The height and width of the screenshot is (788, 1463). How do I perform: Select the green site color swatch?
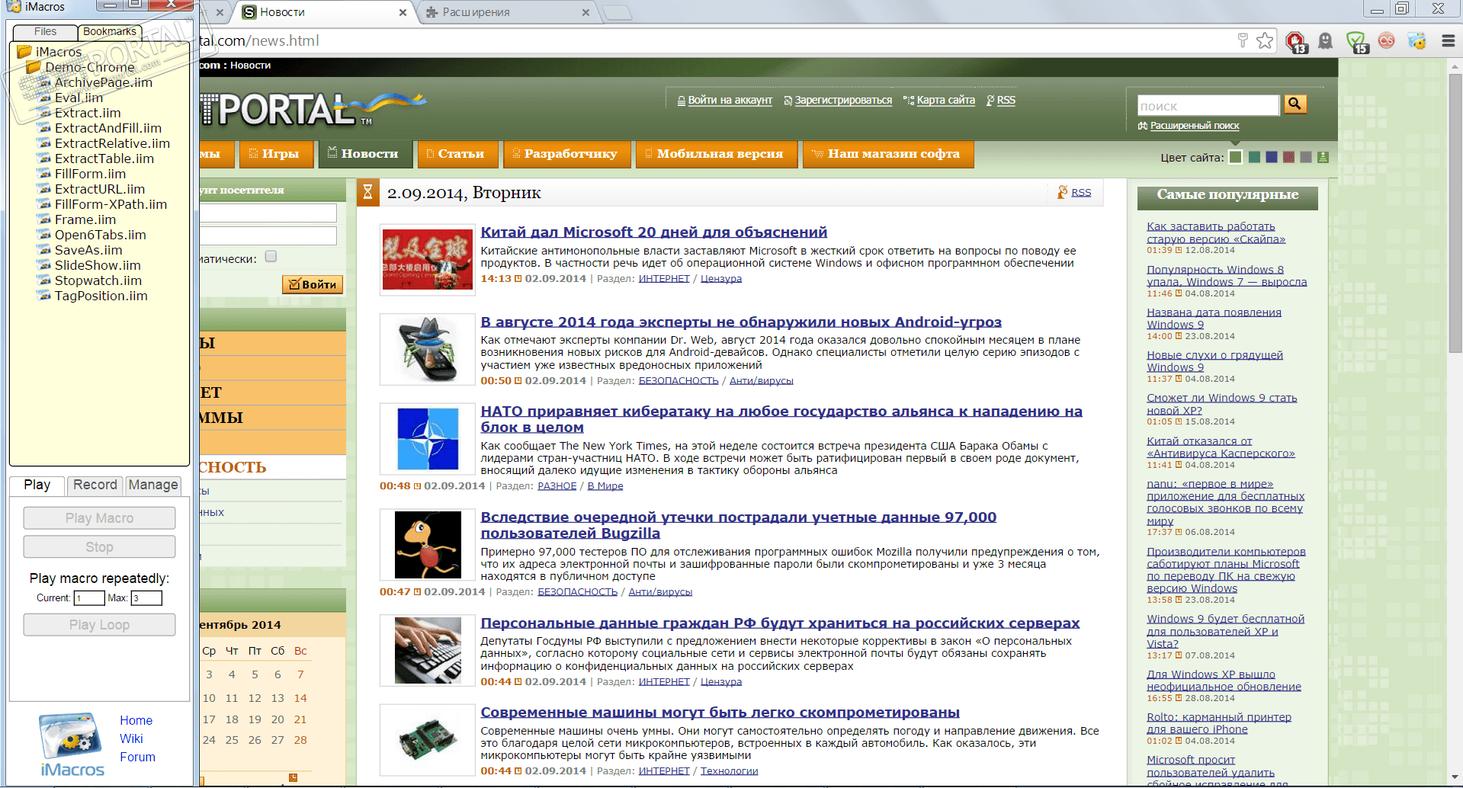(x=1236, y=157)
